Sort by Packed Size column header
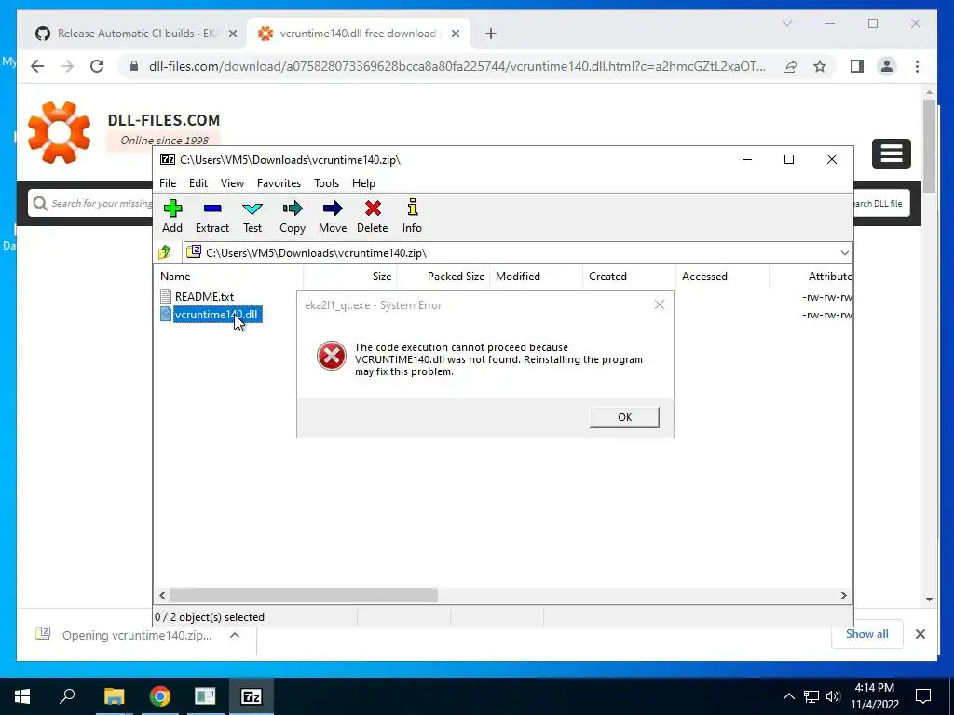 [443, 276]
